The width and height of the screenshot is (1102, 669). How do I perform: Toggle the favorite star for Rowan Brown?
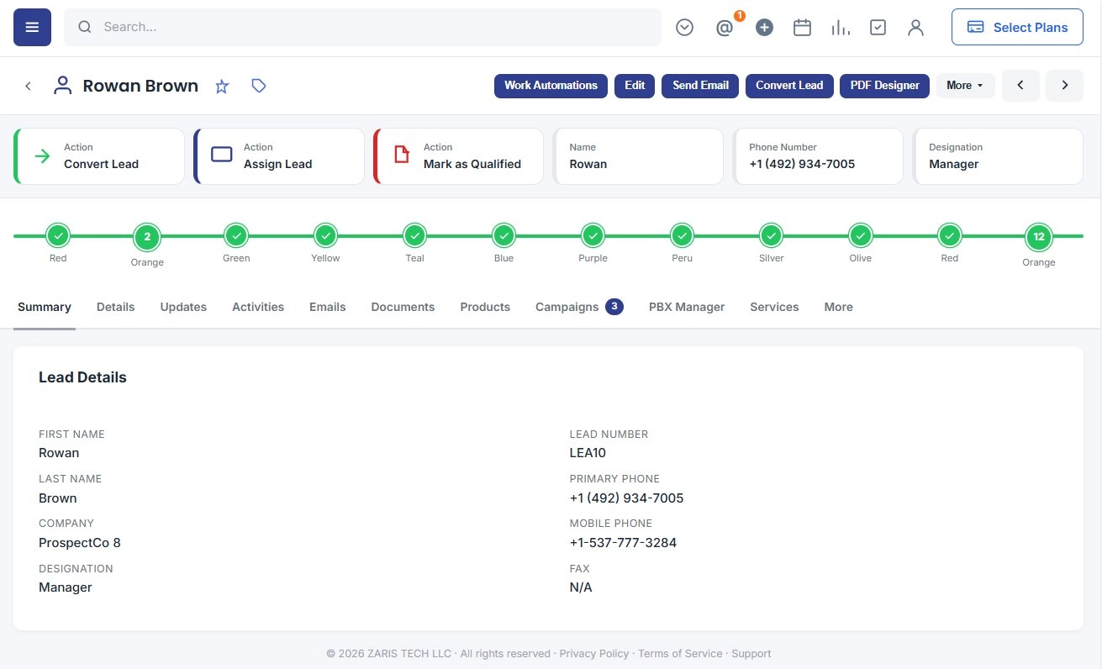coord(222,86)
